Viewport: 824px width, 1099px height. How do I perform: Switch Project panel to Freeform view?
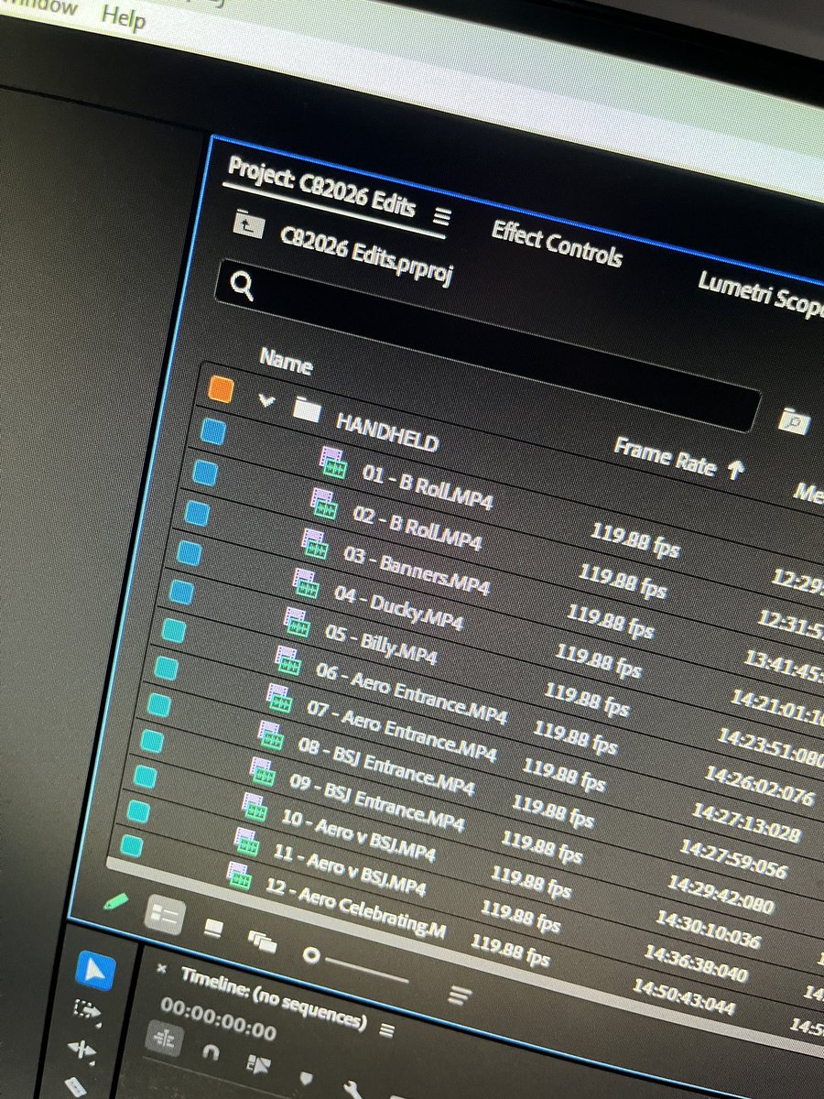click(263, 941)
